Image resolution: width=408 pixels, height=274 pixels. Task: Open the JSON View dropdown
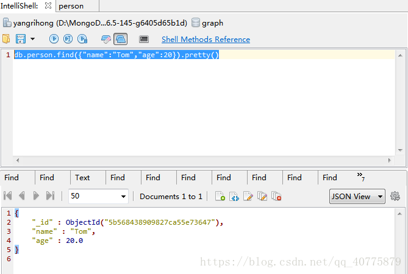pos(357,196)
